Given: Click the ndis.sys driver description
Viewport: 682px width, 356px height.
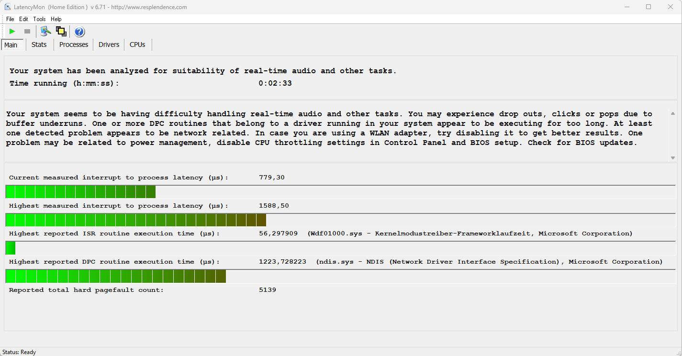Looking at the screenshot, I should (489, 262).
